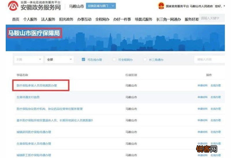Open the 阳光政务 navigation item
231x158 pixels.
click(x=66, y=19)
